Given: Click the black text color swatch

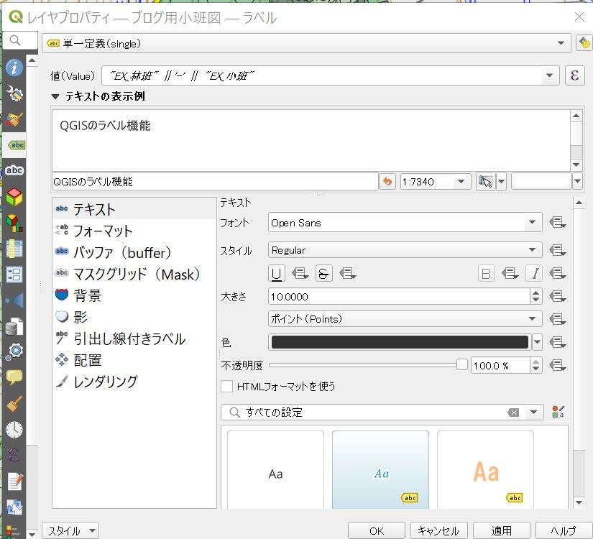Looking at the screenshot, I should tap(400, 342).
